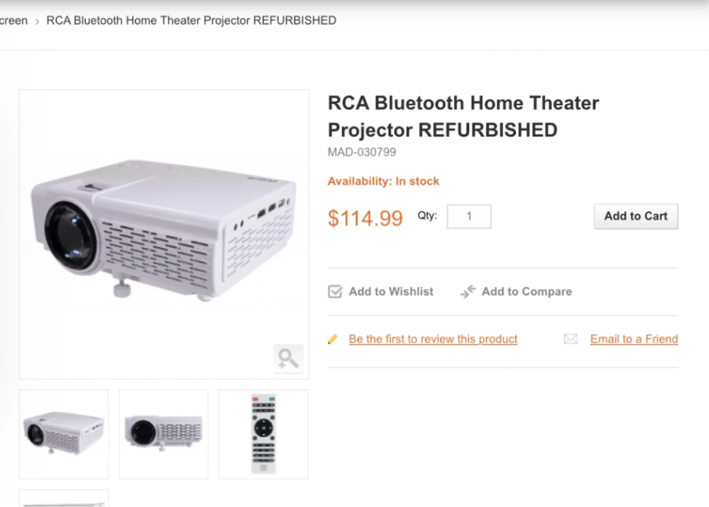Go to the previous breadcrumb category link
The width and height of the screenshot is (709, 507).
click(x=14, y=21)
